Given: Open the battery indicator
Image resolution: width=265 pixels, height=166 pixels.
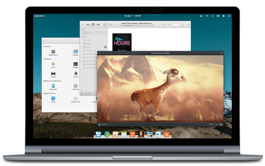Looking at the screenshot, I should click(218, 16).
